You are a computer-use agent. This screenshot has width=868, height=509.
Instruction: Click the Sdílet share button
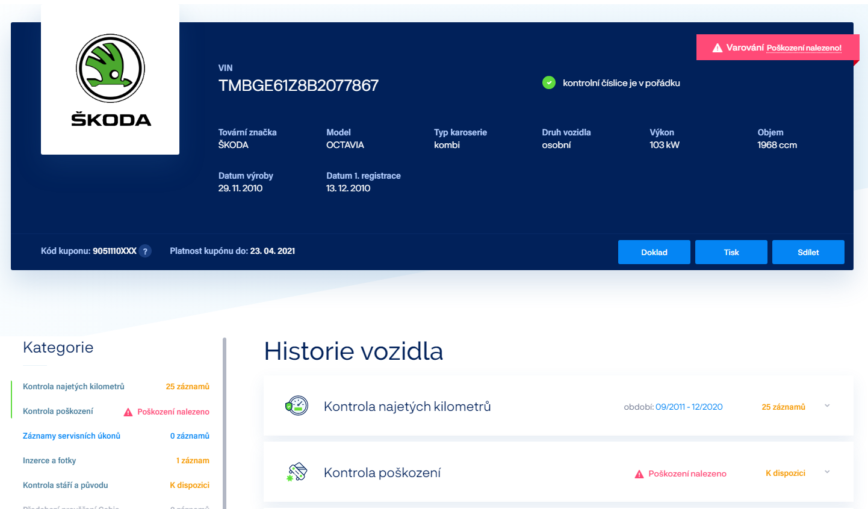coord(808,252)
